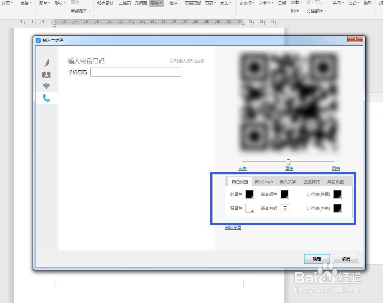Select the phone number QR code icon
Screen dimensions: 383x303
[x=46, y=98]
